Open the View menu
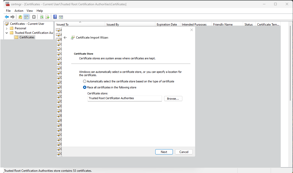The height and width of the screenshot is (173, 293). click(30, 11)
